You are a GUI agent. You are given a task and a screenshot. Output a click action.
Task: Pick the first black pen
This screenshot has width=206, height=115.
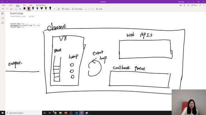coord(24,9)
